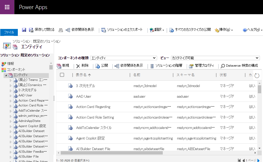Open the 翻訳 translation tool
Image resolution: width=263 pixels, height=162 pixels.
pos(152,29)
